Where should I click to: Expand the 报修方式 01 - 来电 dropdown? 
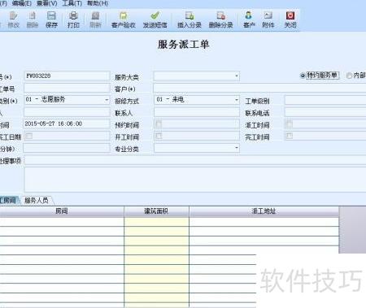237,100
